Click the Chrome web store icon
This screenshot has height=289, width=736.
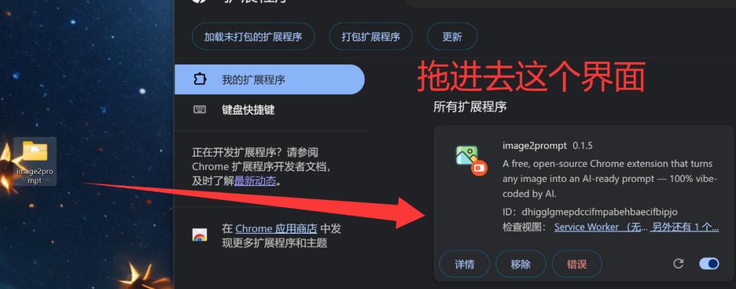[x=200, y=235]
